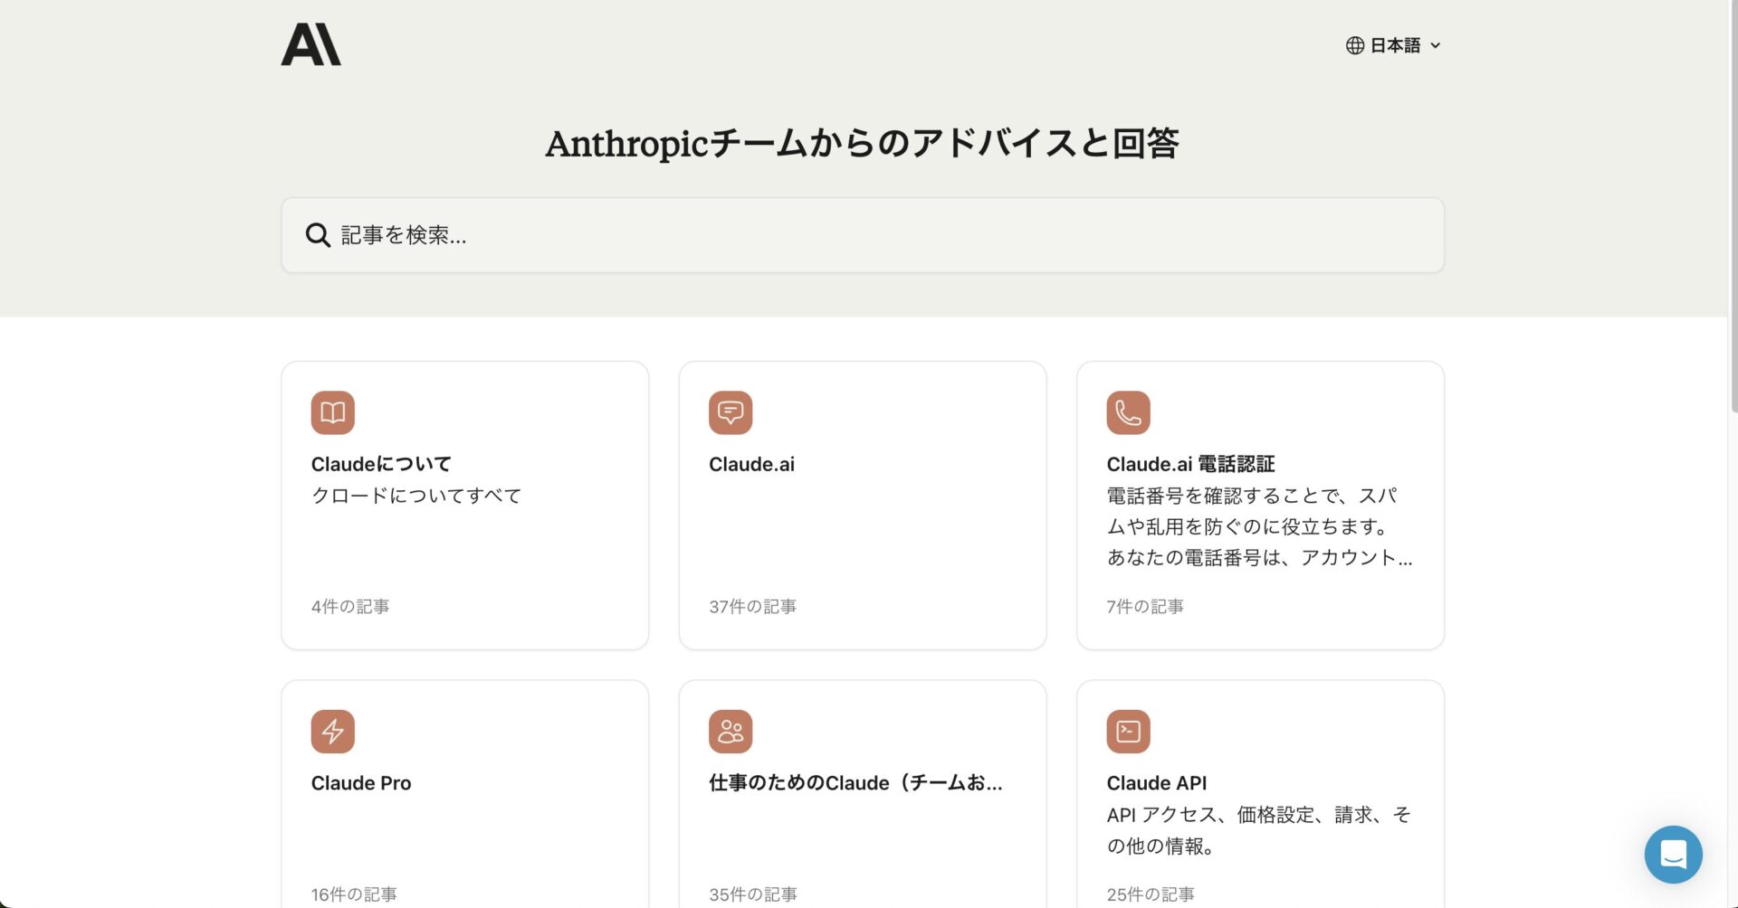This screenshot has width=1738, height=908.
Task: Focus the 記事を検索 search field
Action: pyautogui.click(x=862, y=235)
